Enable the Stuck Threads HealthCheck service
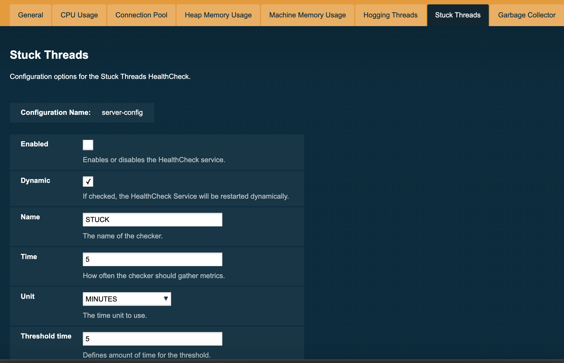This screenshot has height=363, width=564. pos(87,144)
